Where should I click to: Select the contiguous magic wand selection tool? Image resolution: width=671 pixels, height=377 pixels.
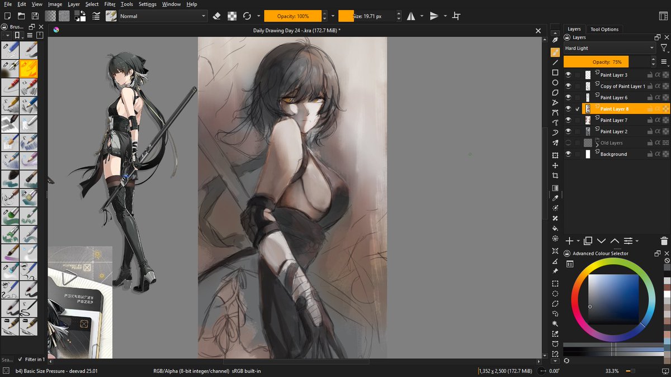(555, 323)
